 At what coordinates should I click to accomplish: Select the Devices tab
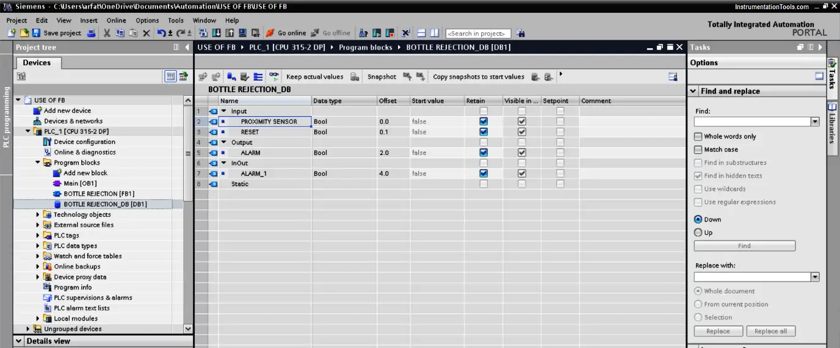coord(37,62)
